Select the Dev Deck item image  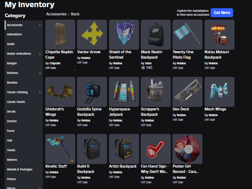click(187, 92)
